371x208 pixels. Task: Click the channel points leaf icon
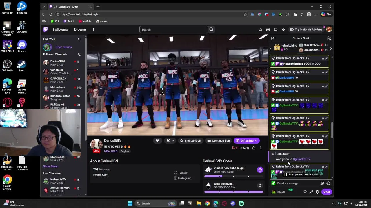274,192
